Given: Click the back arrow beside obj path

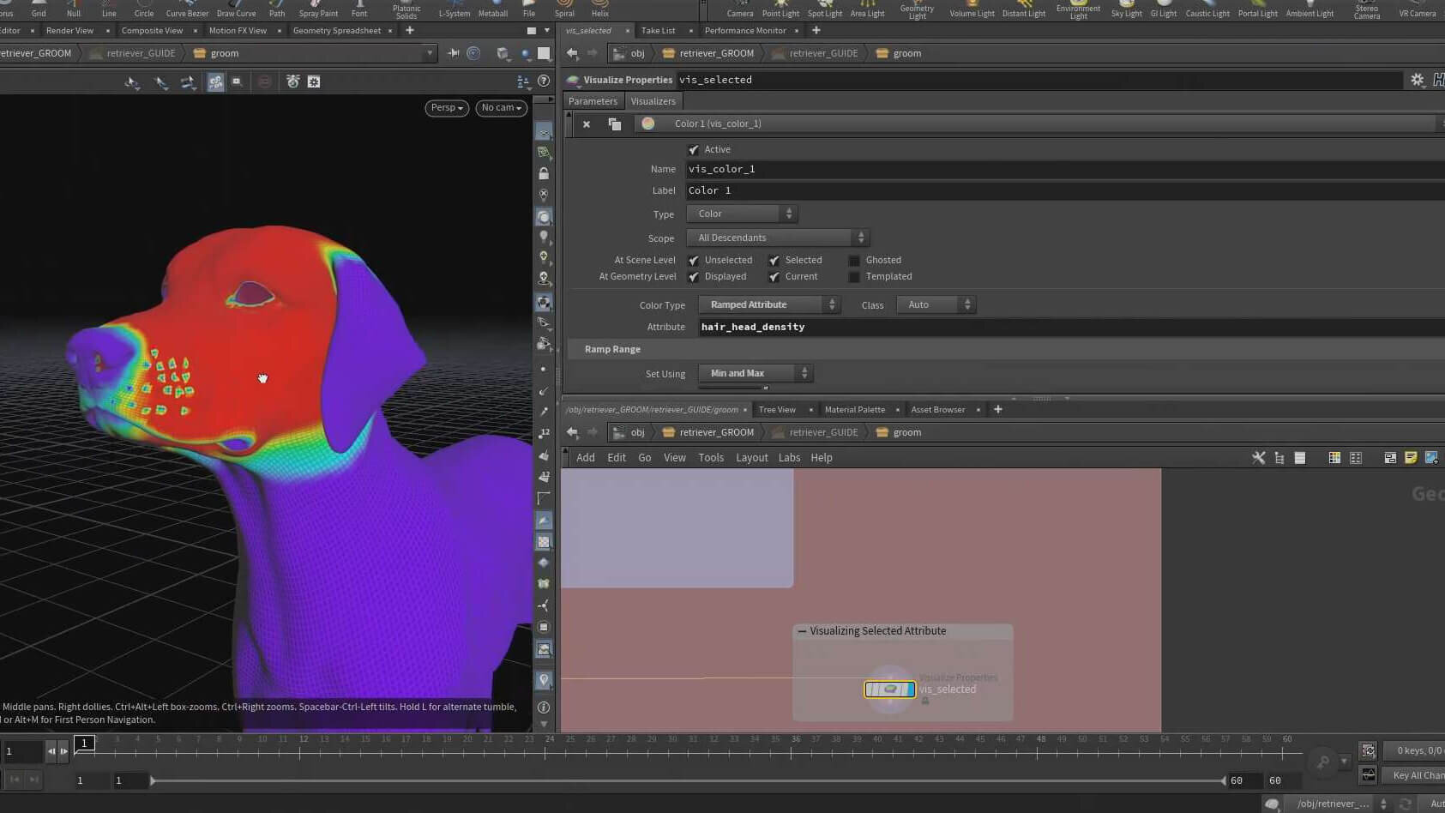Looking at the screenshot, I should click(x=572, y=53).
